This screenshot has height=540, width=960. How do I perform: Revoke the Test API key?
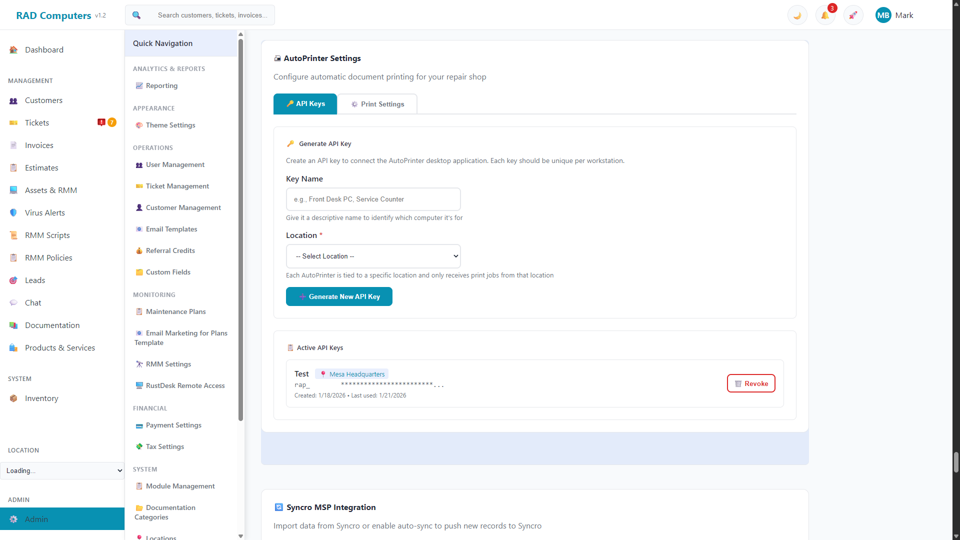[x=751, y=383]
